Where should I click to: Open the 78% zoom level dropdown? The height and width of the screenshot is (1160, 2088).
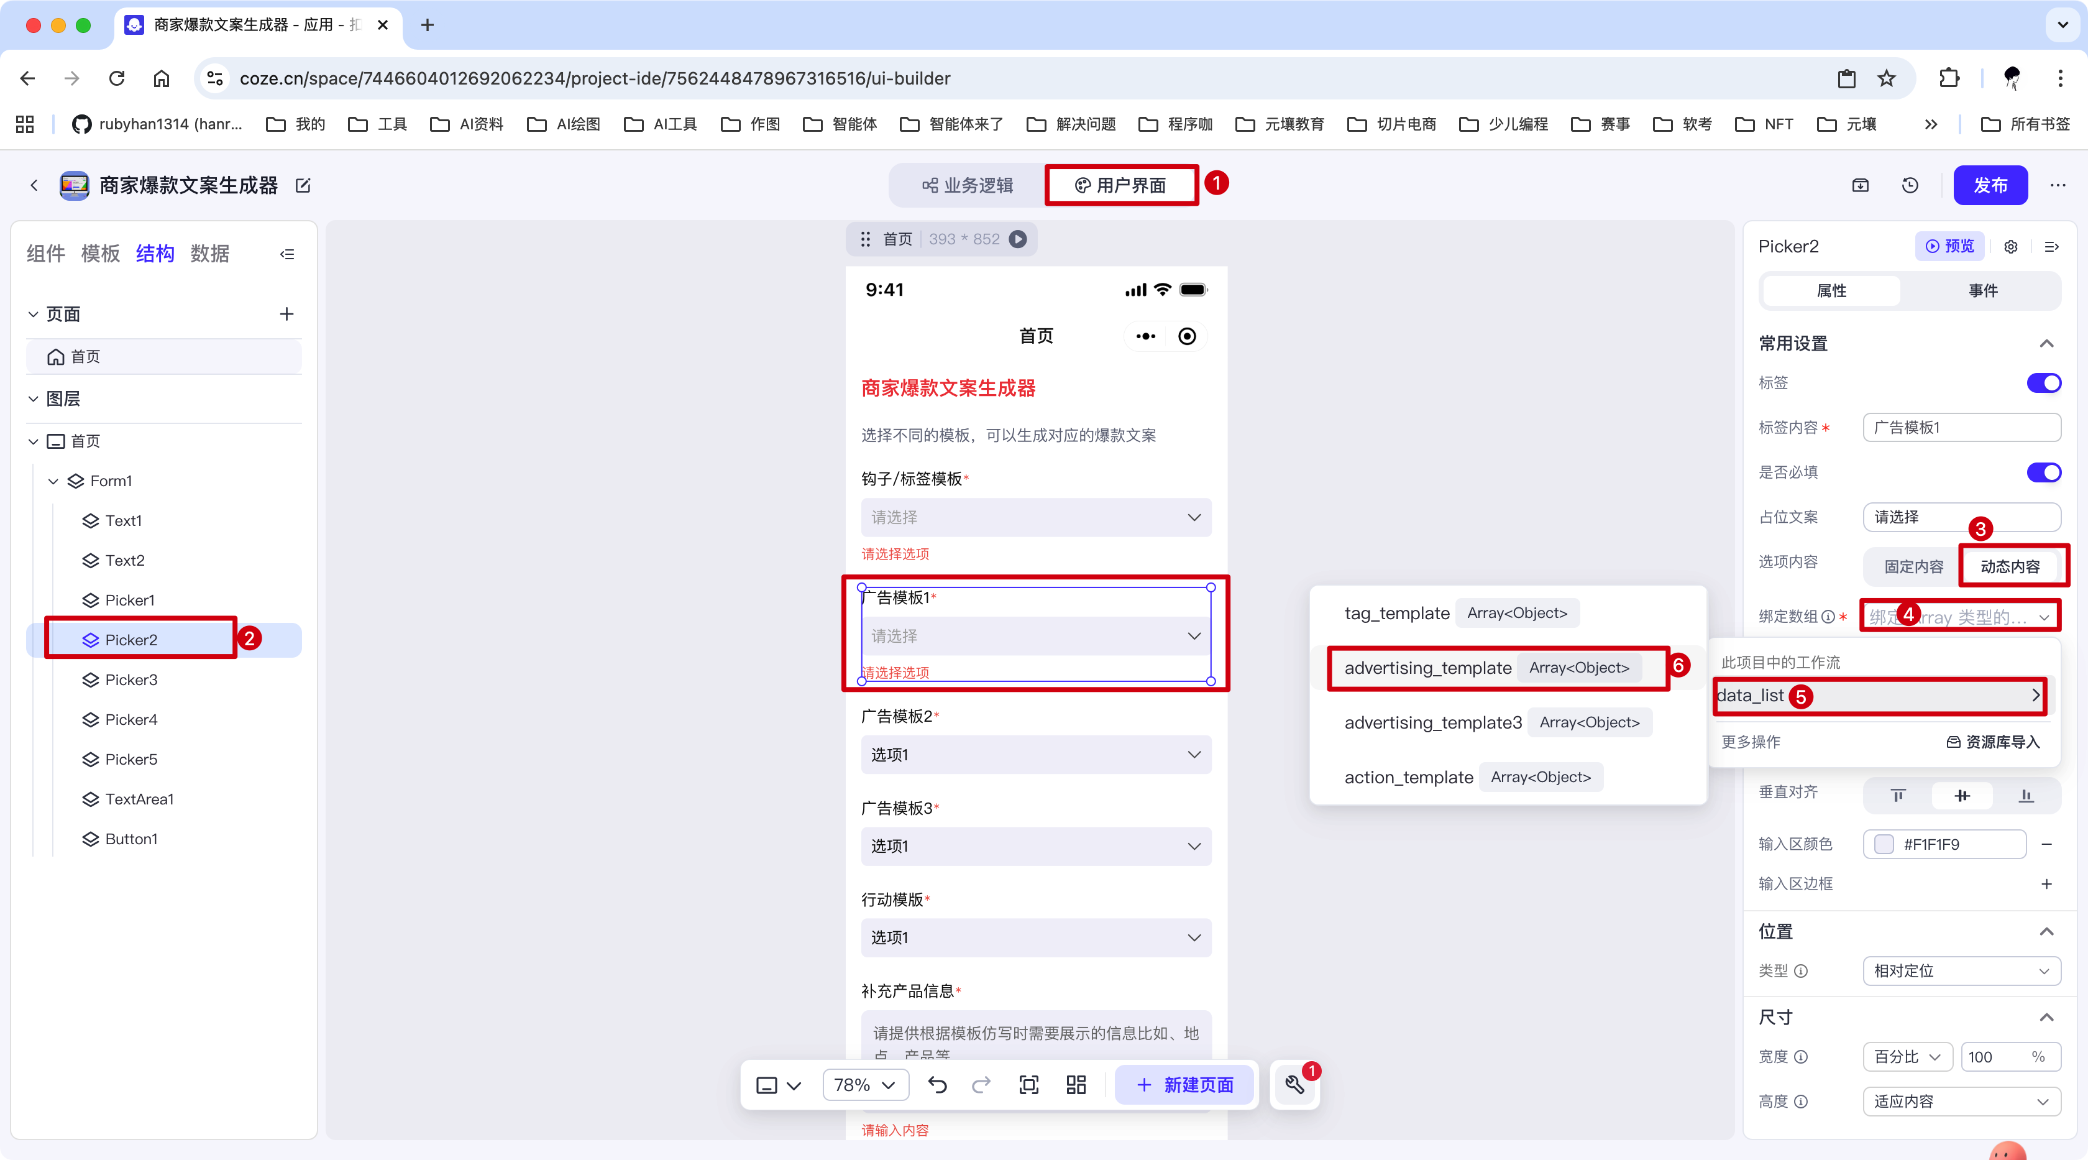click(865, 1085)
